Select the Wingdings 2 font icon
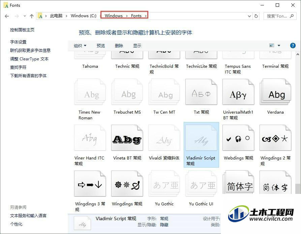Image resolution: width=301 pixels, height=234 pixels. (x=275, y=138)
